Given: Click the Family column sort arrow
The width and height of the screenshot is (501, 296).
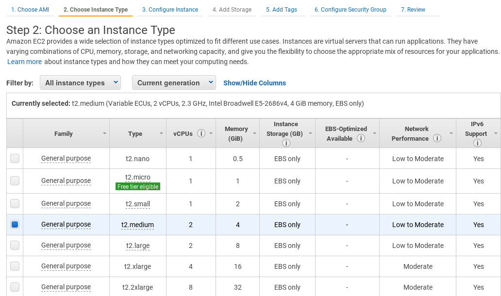Looking at the screenshot, I should coord(104,133).
